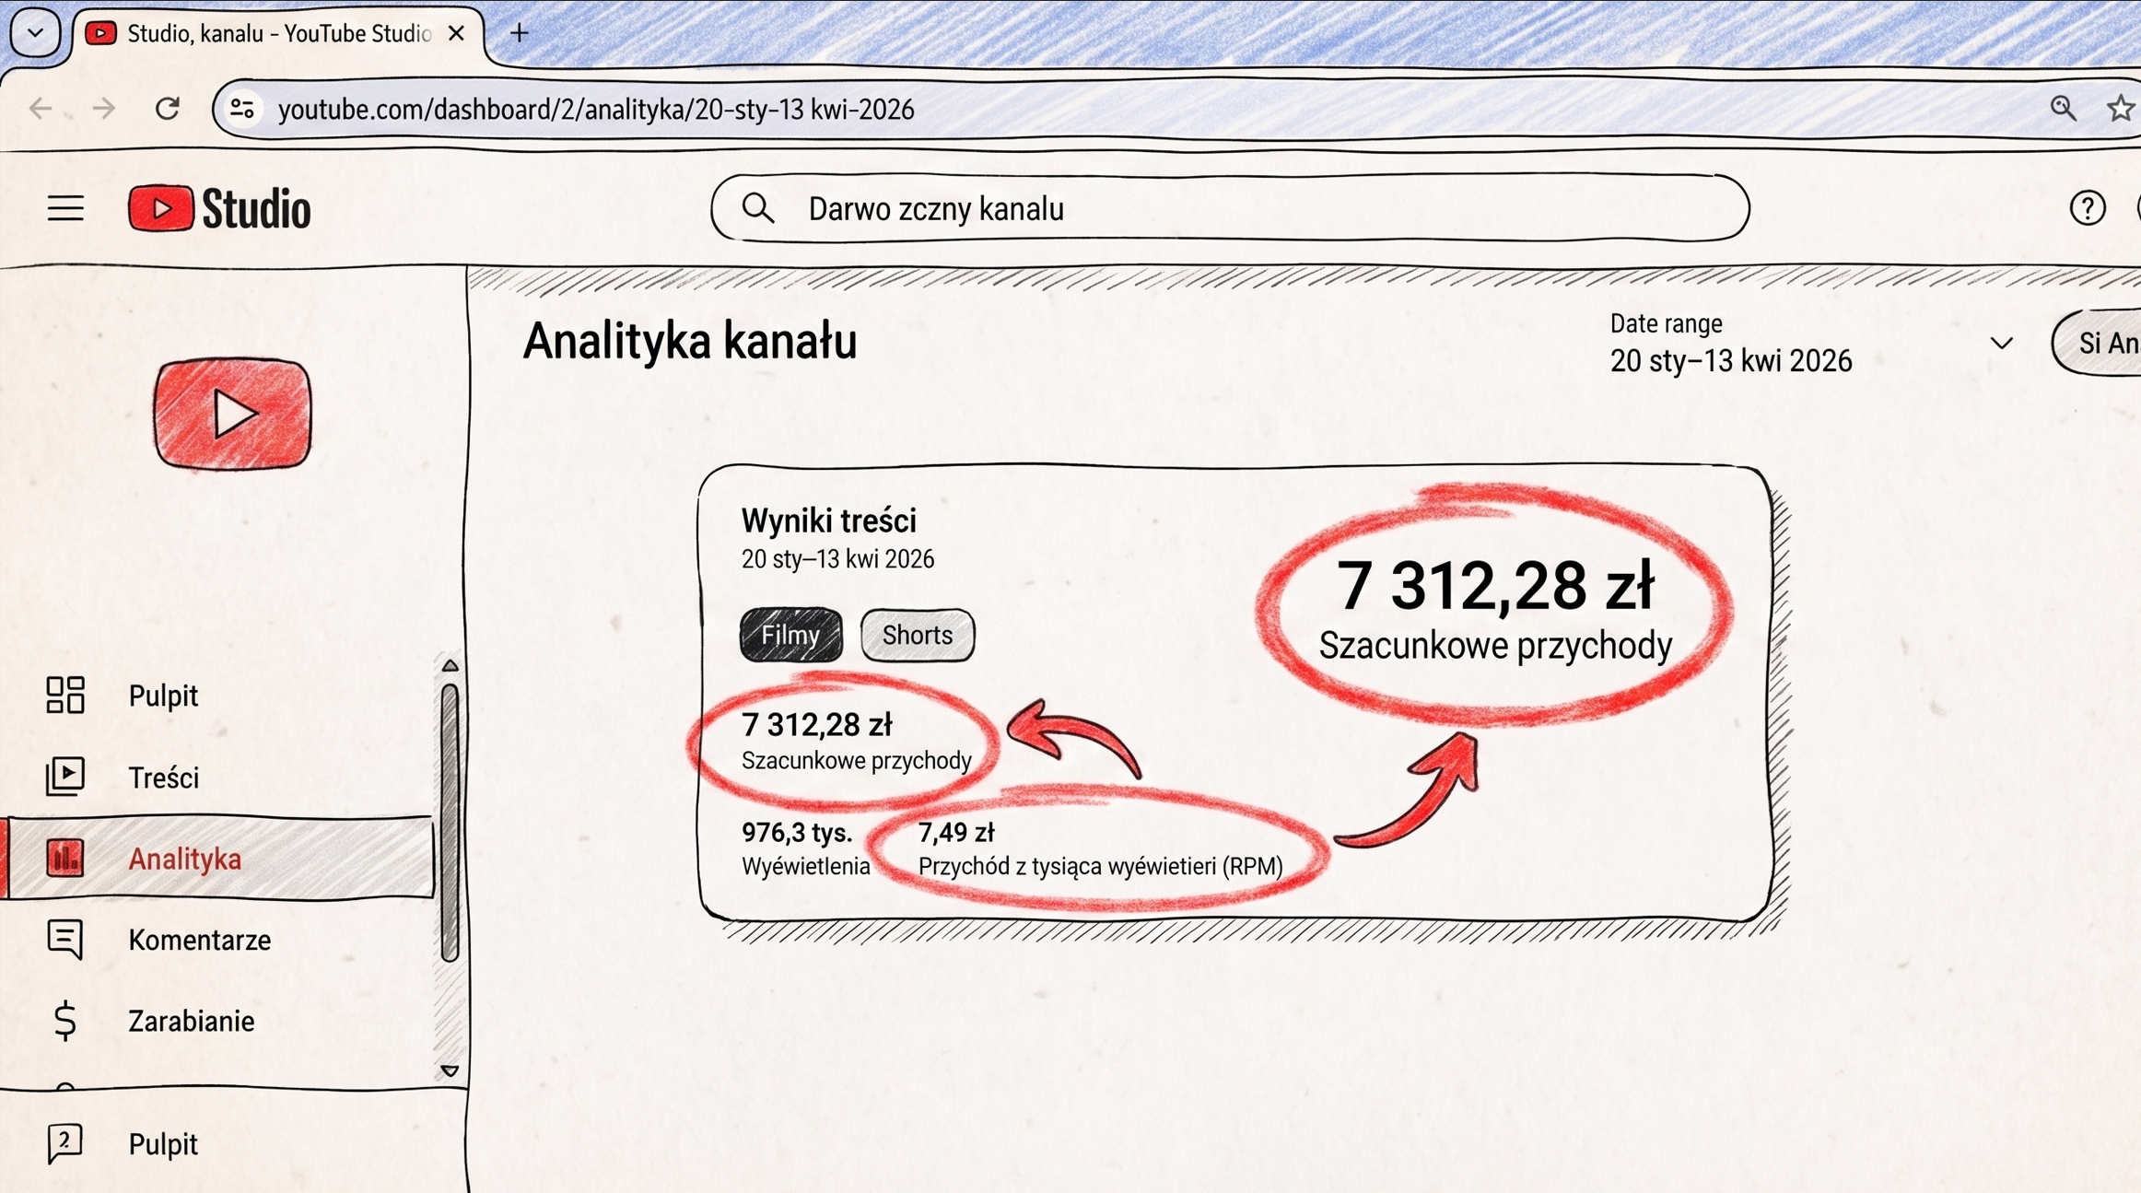Open a new browser tab
Screen dimensions: 2141x1193
click(520, 33)
